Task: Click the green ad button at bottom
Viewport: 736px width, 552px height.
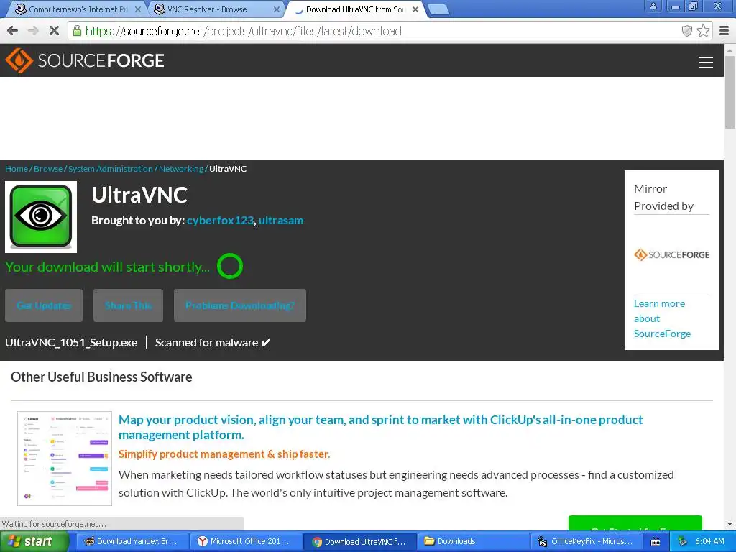Action: click(x=635, y=523)
